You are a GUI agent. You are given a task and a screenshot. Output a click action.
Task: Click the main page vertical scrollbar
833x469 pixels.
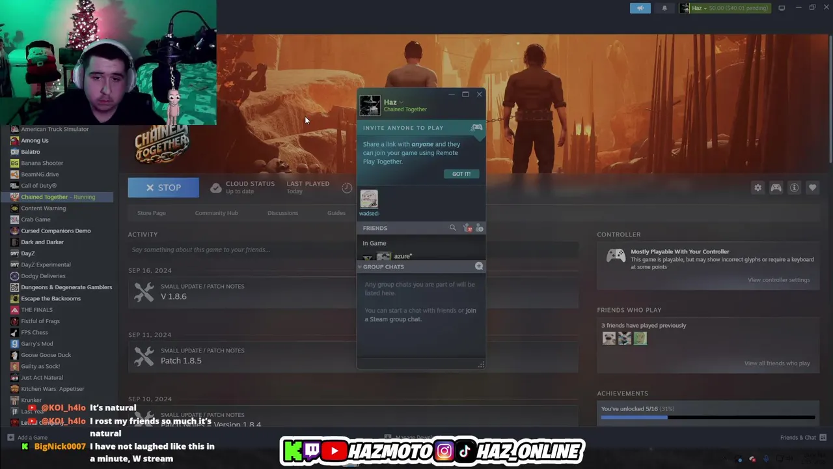830,98
